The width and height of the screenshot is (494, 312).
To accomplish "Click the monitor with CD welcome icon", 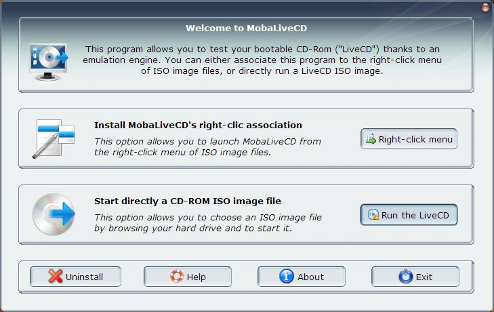I will pos(48,62).
